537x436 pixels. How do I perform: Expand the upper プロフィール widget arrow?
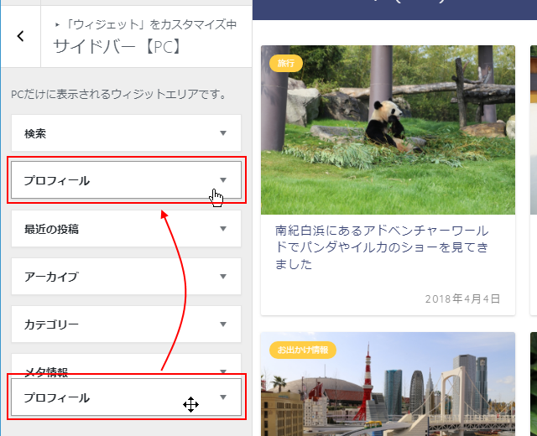pos(223,179)
